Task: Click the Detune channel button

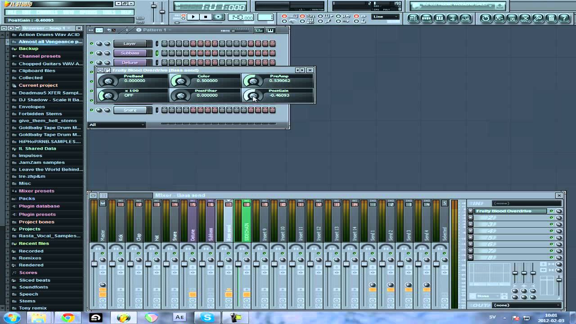Action: 130,63
